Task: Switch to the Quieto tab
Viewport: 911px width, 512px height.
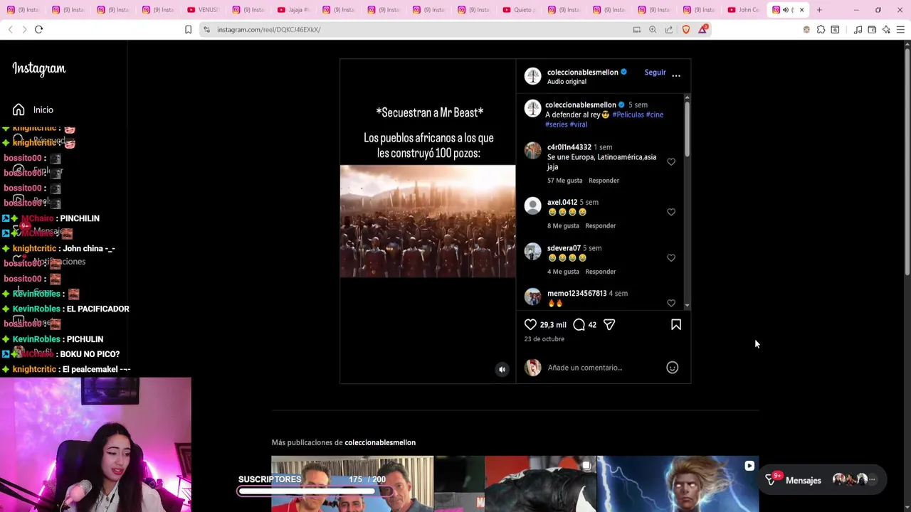Action: [520, 10]
